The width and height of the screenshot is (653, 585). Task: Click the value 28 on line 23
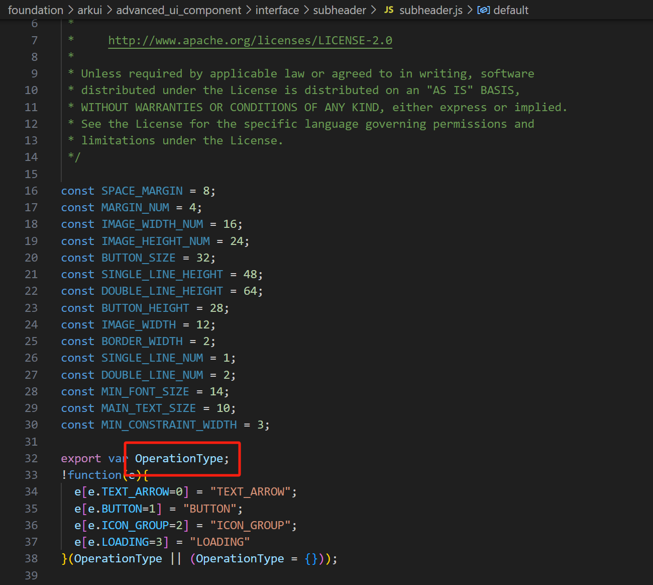click(x=216, y=308)
